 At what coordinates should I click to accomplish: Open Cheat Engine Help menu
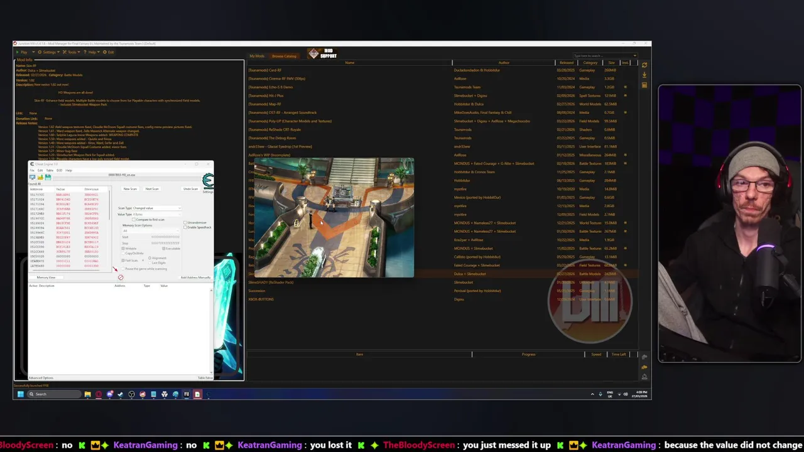68,170
